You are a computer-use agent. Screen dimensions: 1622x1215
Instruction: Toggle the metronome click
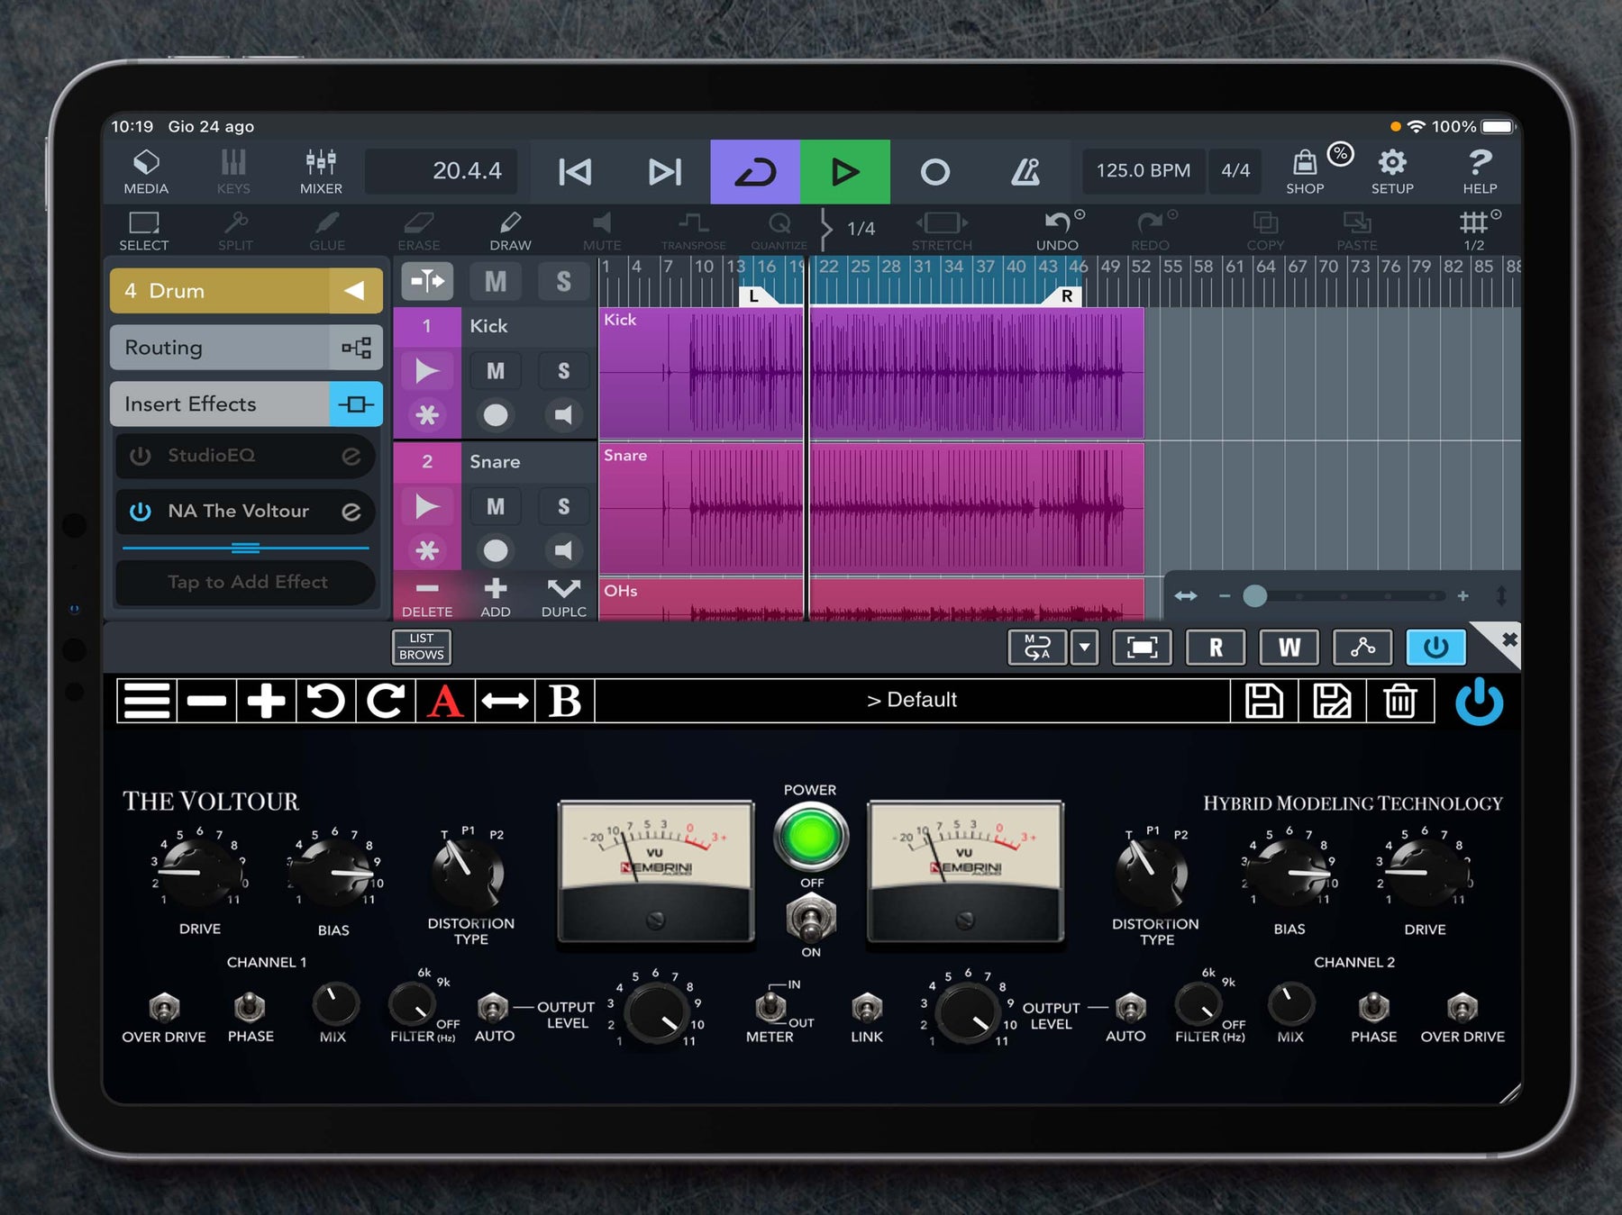(1025, 171)
